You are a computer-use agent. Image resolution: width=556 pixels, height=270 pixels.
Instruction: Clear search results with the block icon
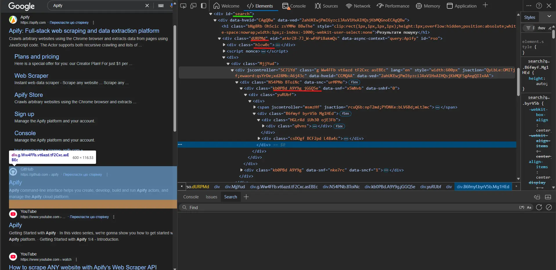(548, 207)
